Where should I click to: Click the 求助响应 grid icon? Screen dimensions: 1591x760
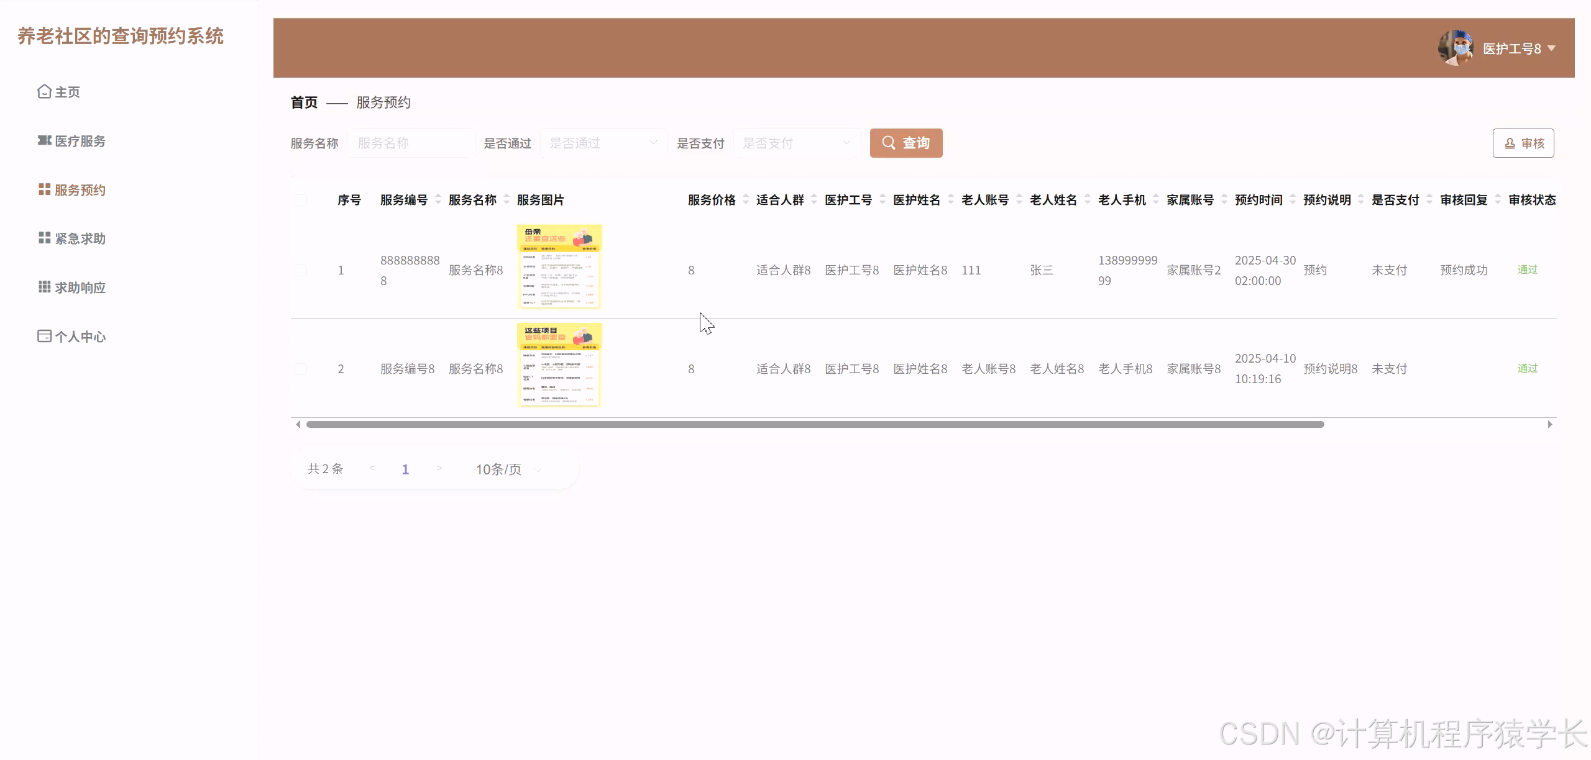pyautogui.click(x=44, y=287)
